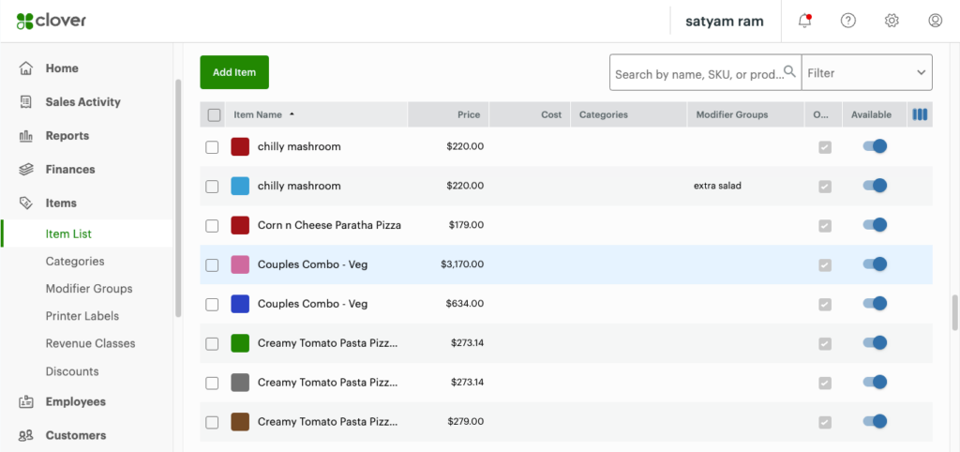
Task: Click the help question mark icon
Action: [848, 21]
